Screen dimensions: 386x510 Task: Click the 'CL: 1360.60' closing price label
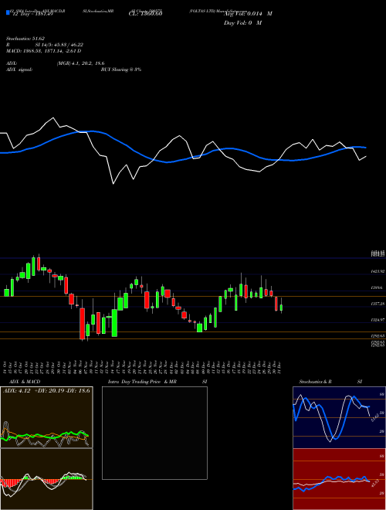click(x=145, y=14)
